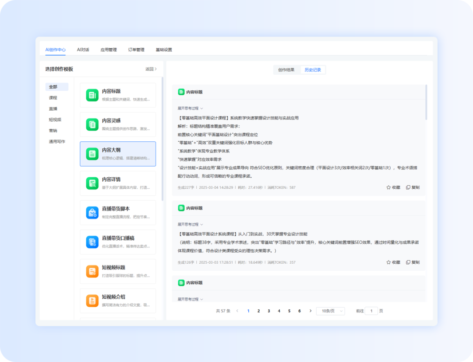Click the 选择创作模板 panel heading
473x362 pixels.
click(59, 69)
